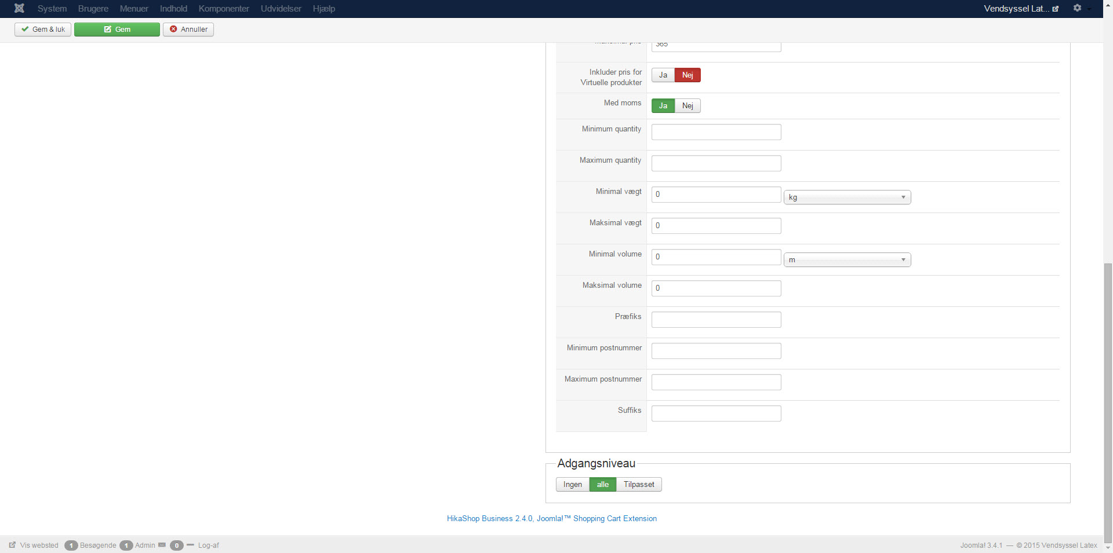This screenshot has width=1113, height=553.
Task: Click into the Maksimal vægt field
Action: [x=716, y=226]
